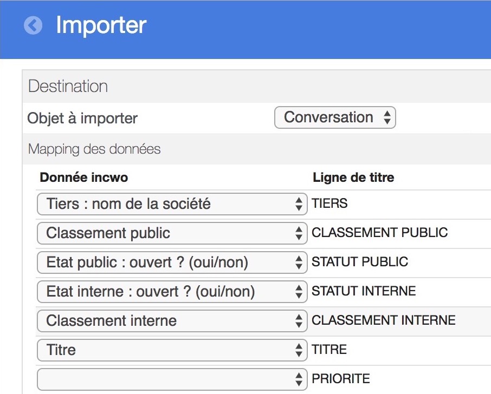Screen dimensions: 491x394
Task: Expand the Classement interne dropdown
Action: [172, 321]
